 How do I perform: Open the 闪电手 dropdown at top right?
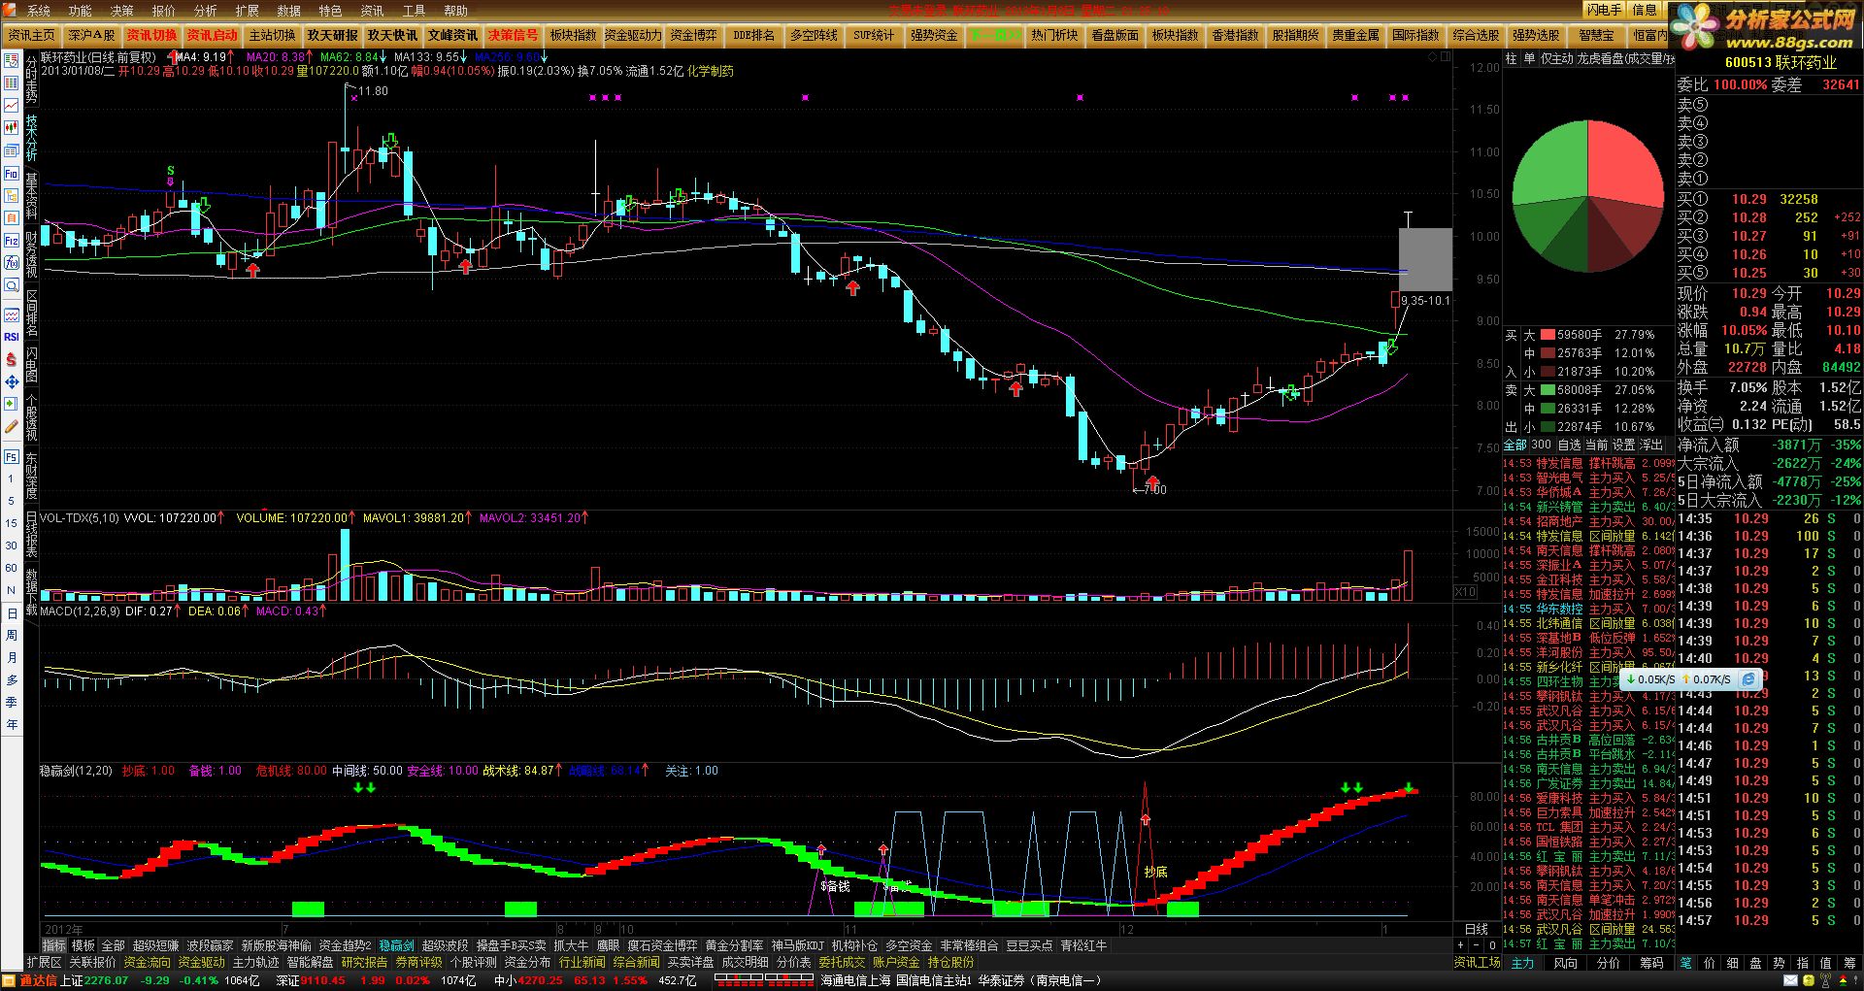click(1605, 10)
